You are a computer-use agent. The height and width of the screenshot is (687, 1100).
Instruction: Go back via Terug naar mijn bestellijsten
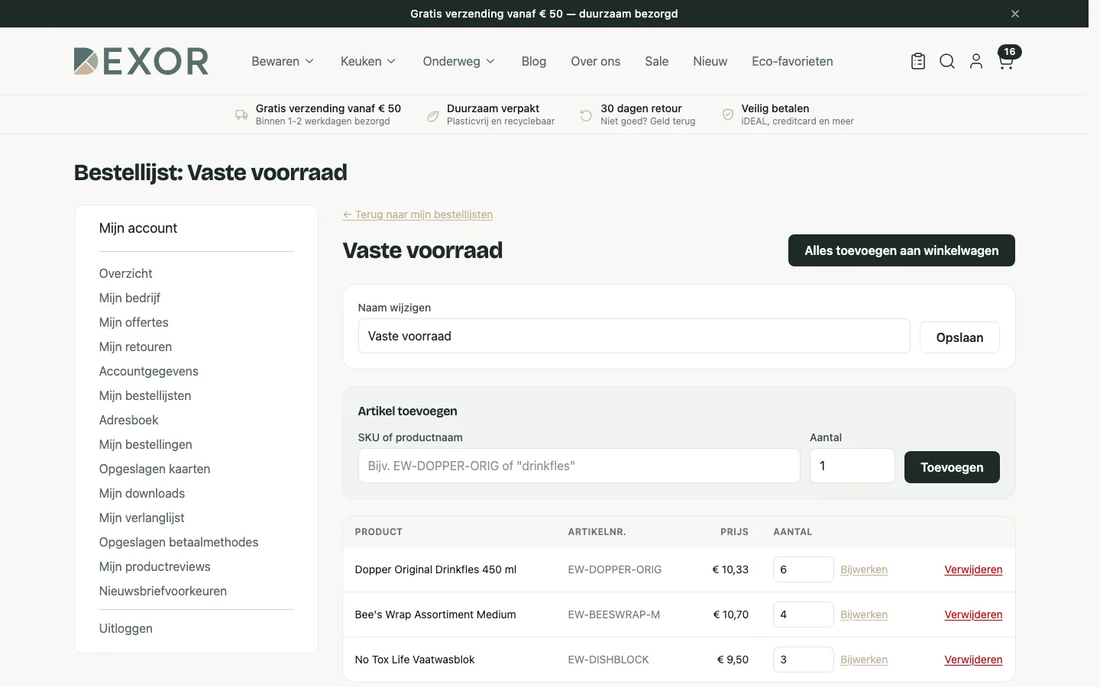(x=418, y=214)
